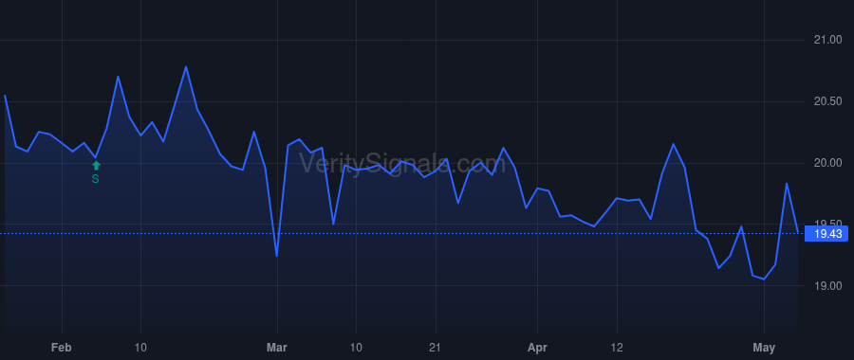Click the Apr date axis label
The width and height of the screenshot is (854, 360).
(537, 348)
